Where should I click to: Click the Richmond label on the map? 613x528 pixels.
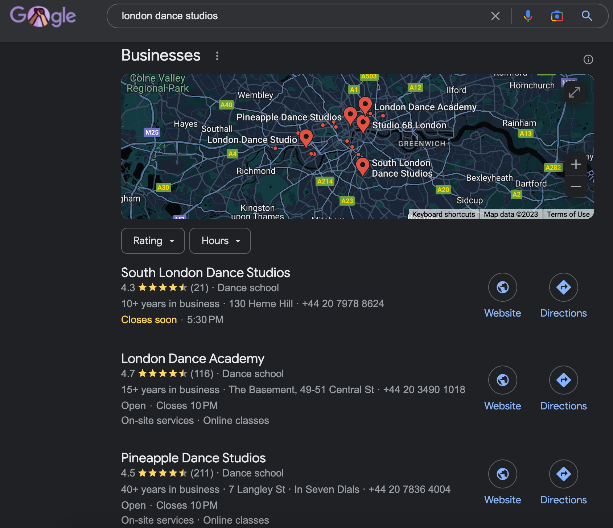(x=256, y=171)
